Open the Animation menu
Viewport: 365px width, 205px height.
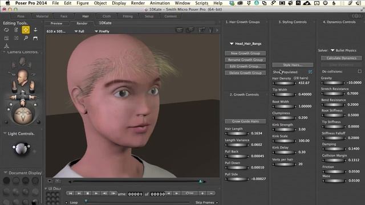click(x=160, y=3)
